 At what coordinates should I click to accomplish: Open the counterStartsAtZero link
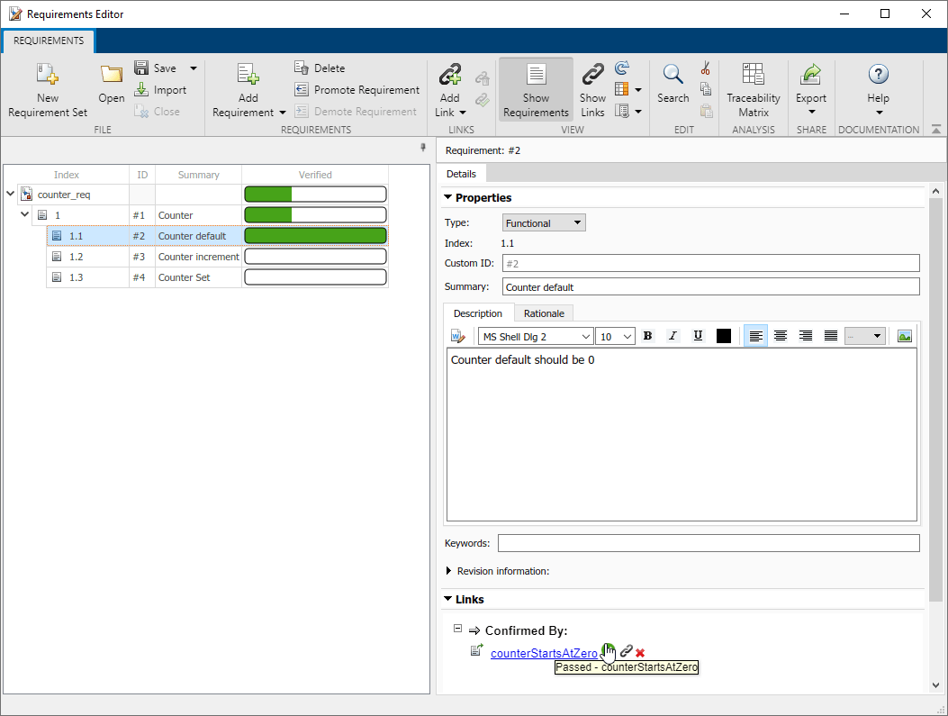pos(544,653)
